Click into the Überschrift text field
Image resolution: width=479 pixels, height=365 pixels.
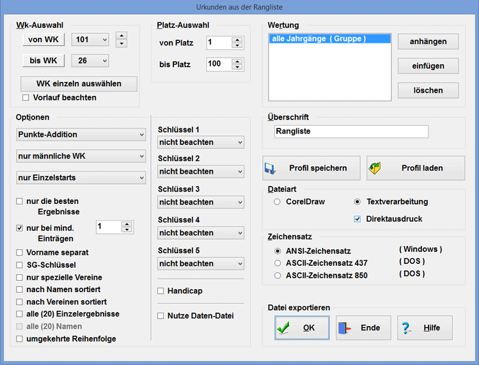[350, 132]
